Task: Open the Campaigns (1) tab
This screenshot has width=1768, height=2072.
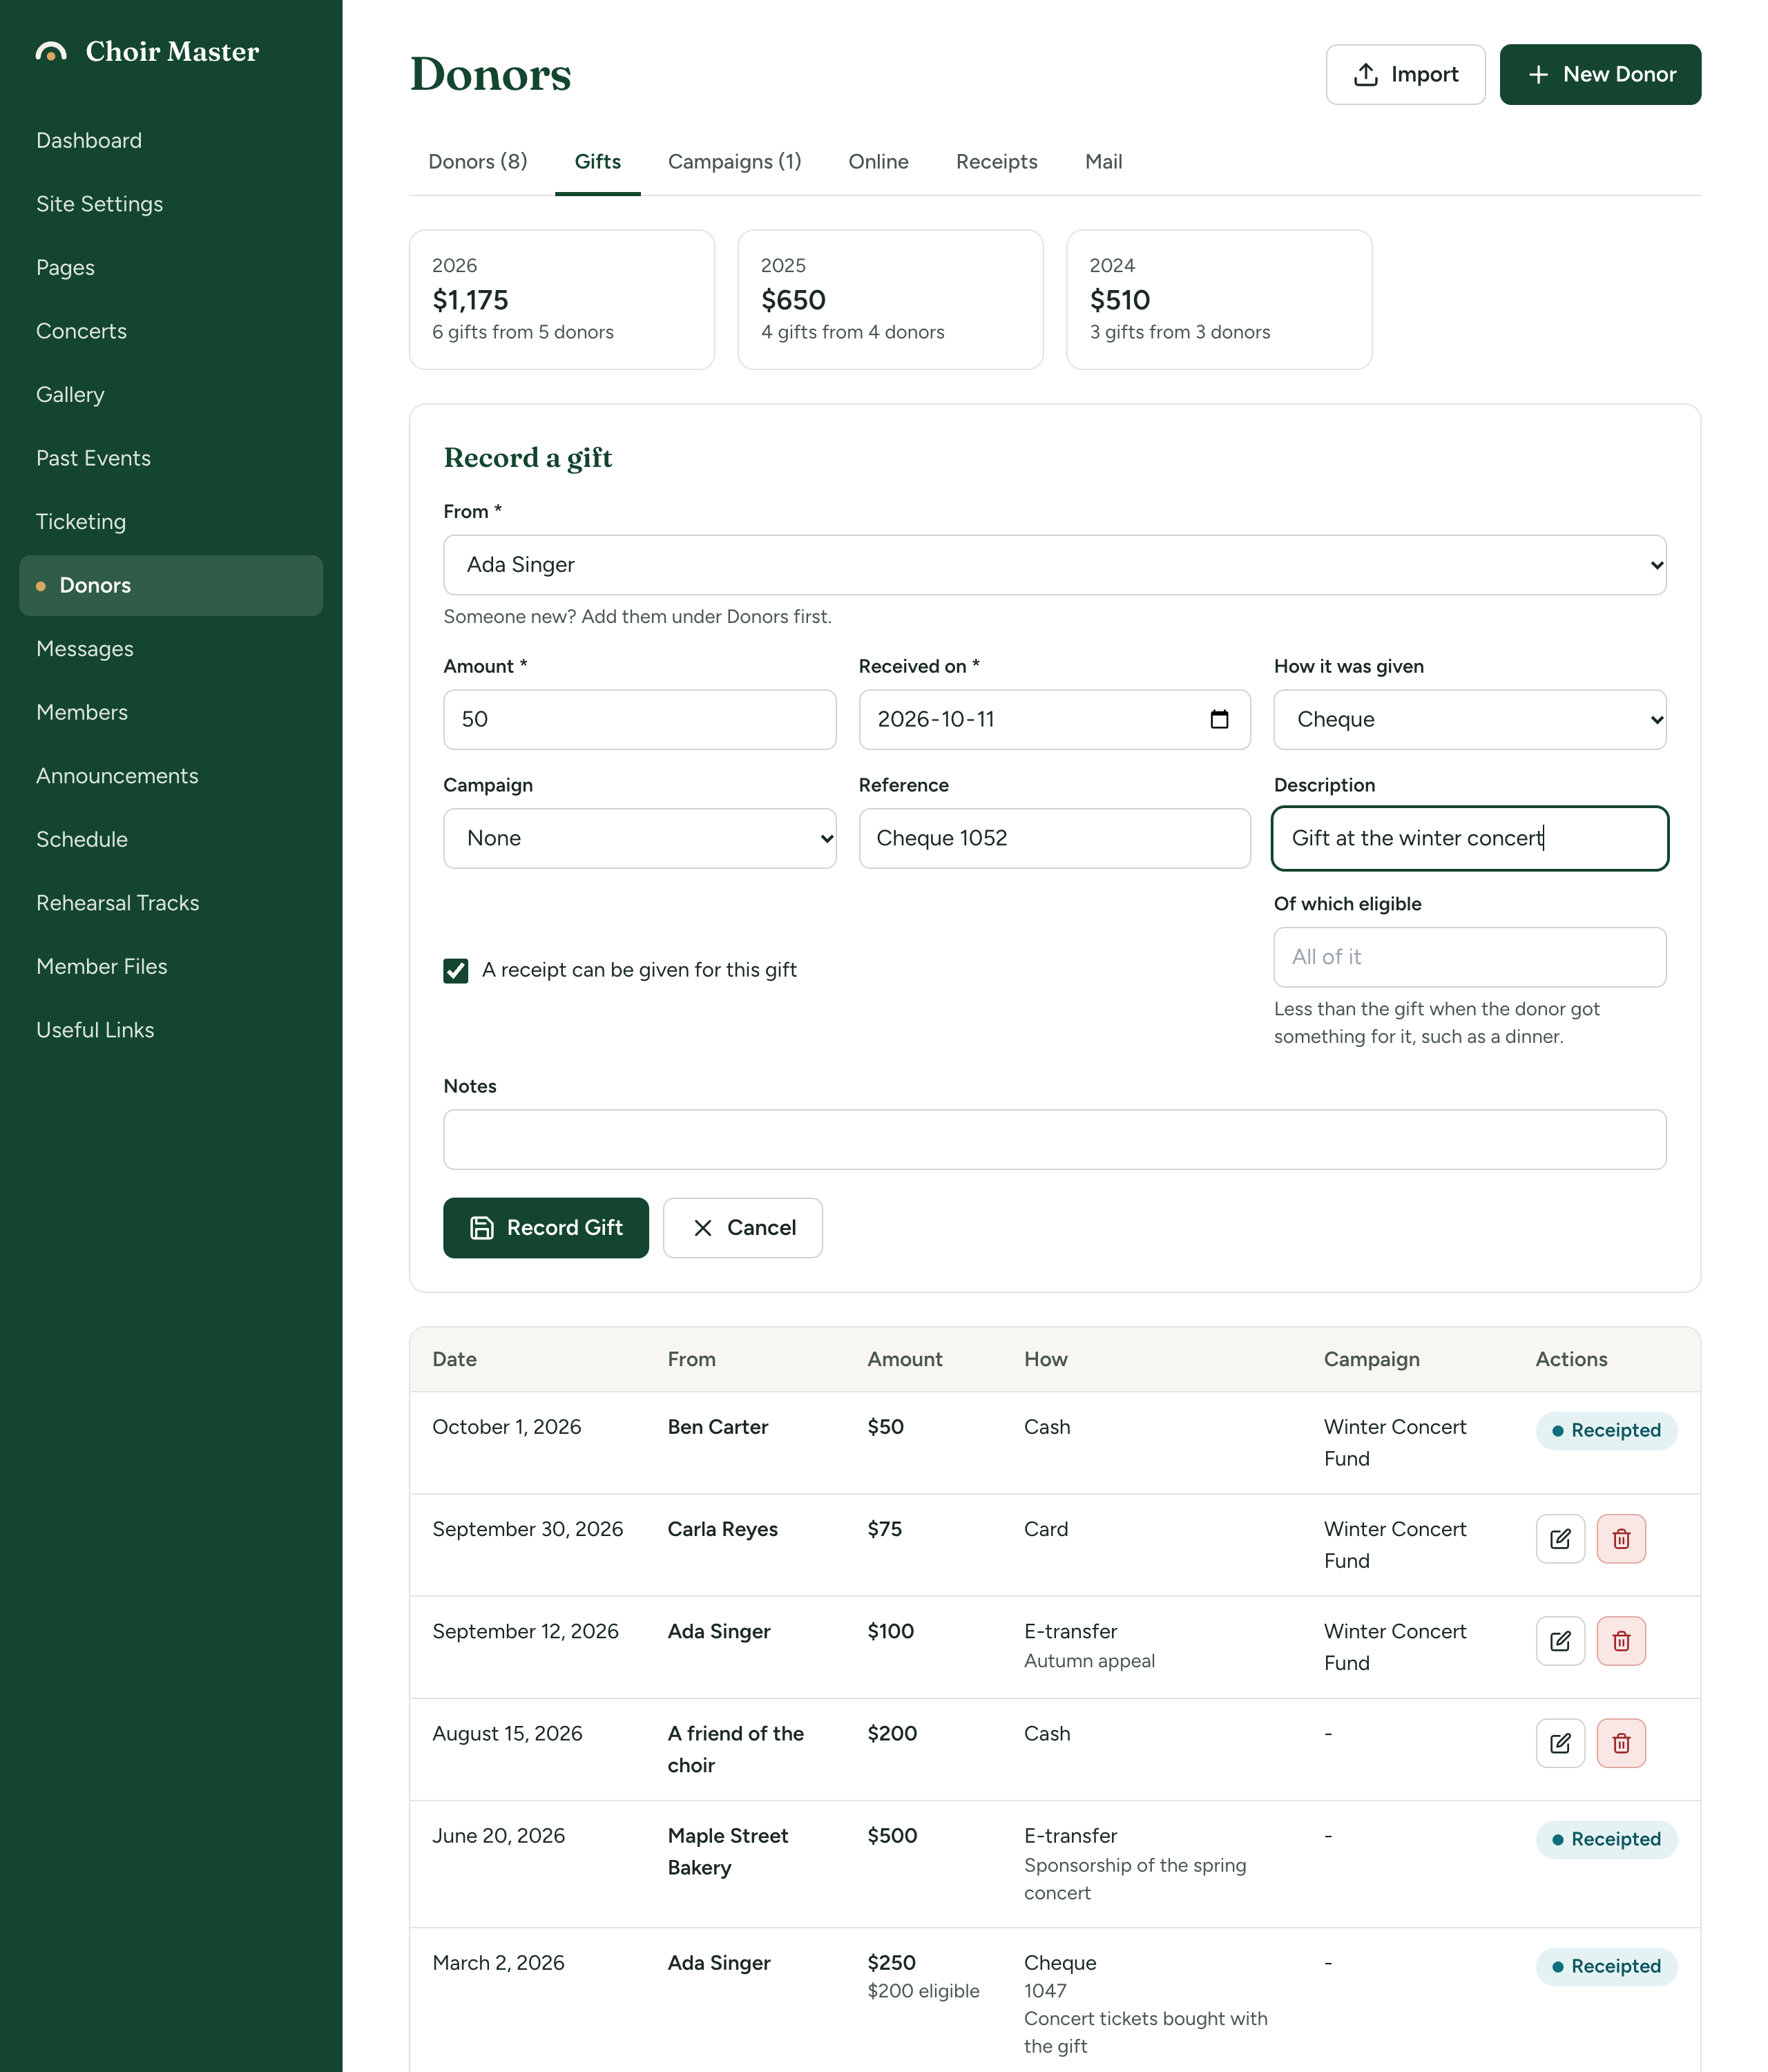Action: pyautogui.click(x=734, y=162)
